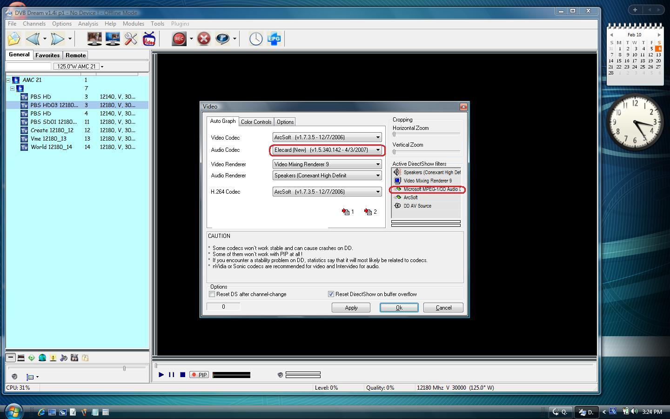
Task: Open dropdown arrow beside back arrows icon
Action: [45, 39]
